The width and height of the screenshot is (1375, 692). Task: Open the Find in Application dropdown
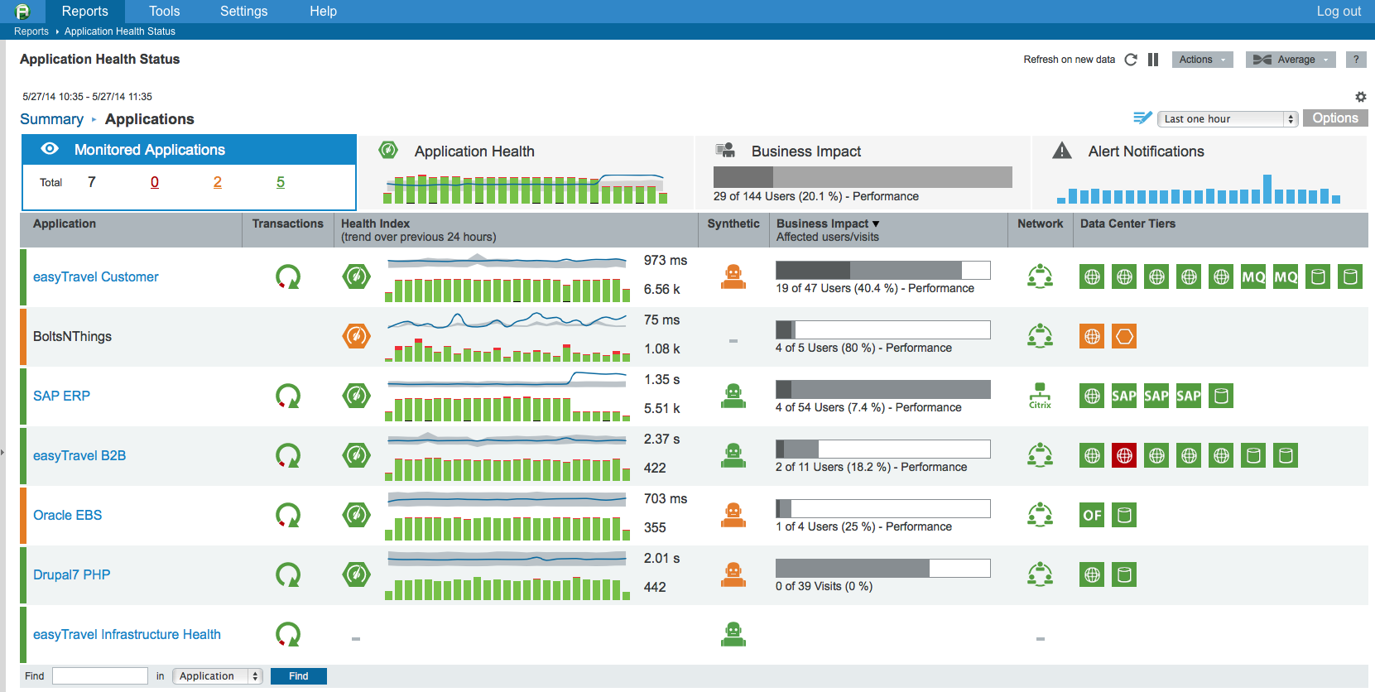tap(218, 676)
